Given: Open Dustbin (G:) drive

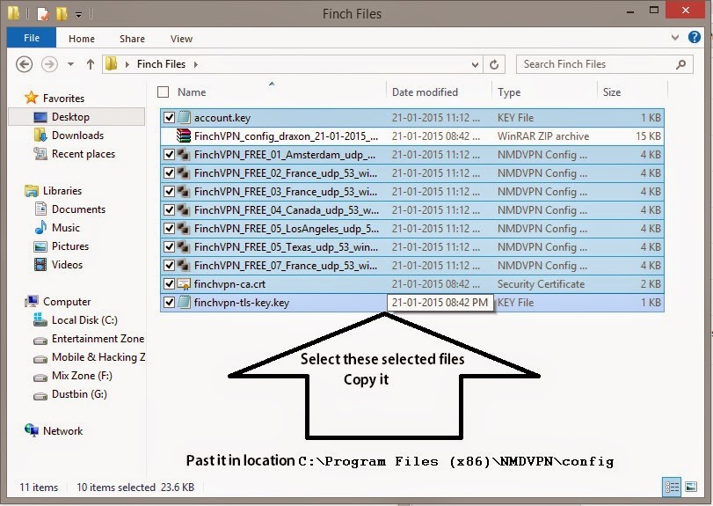Looking at the screenshot, I should (x=79, y=394).
